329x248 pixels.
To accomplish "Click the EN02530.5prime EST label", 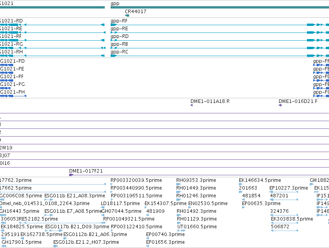I will click(208, 204).
